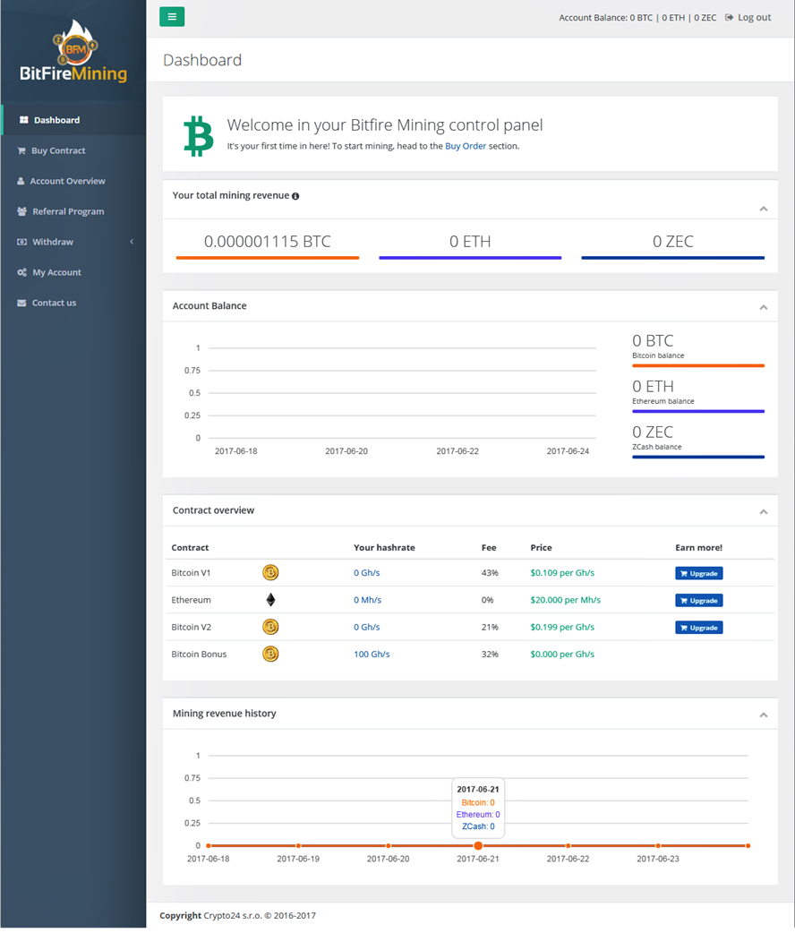The image size is (795, 933).
Task: Click the $0.109 per Gh/s price
Action: click(x=562, y=572)
